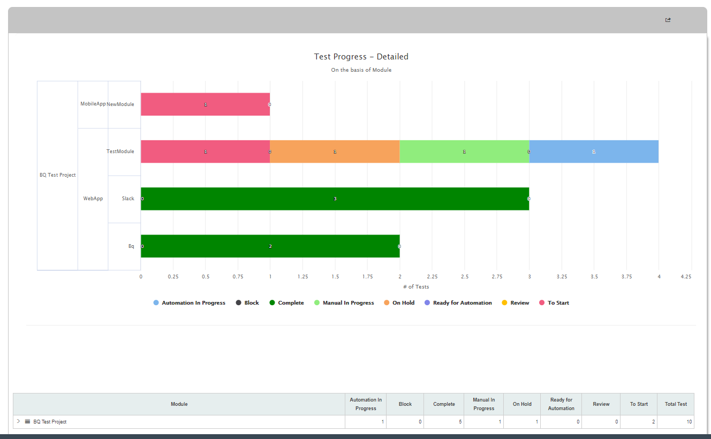Click the green Complete bar for Bq
Viewport: 711px width, 439px height.
(x=270, y=246)
